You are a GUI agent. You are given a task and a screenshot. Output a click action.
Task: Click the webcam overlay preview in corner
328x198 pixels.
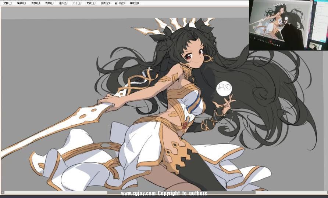tap(288, 25)
